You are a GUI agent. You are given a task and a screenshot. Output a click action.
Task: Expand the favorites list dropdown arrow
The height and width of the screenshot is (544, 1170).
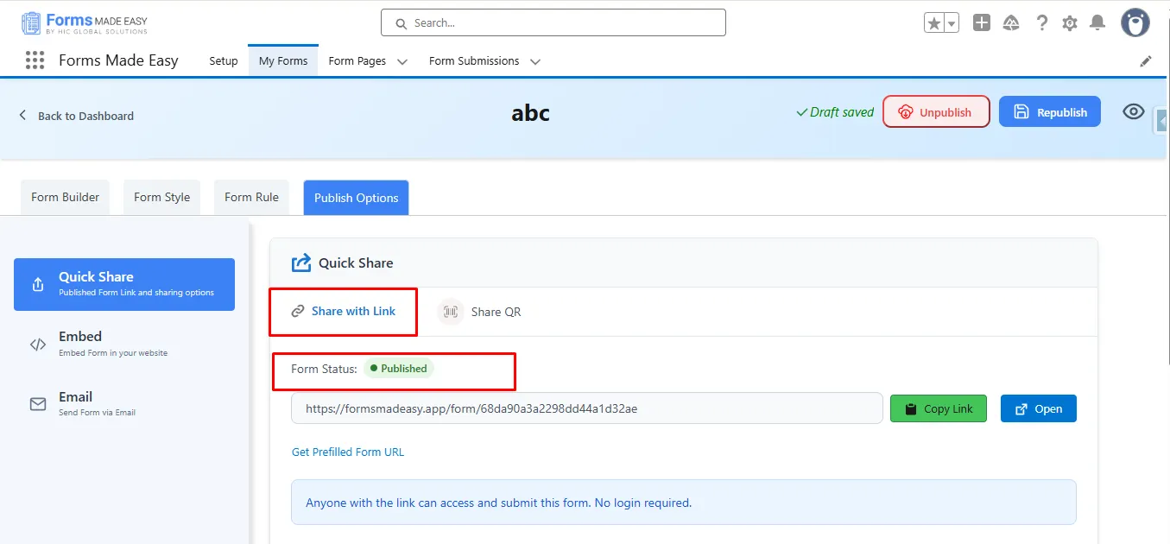[952, 24]
